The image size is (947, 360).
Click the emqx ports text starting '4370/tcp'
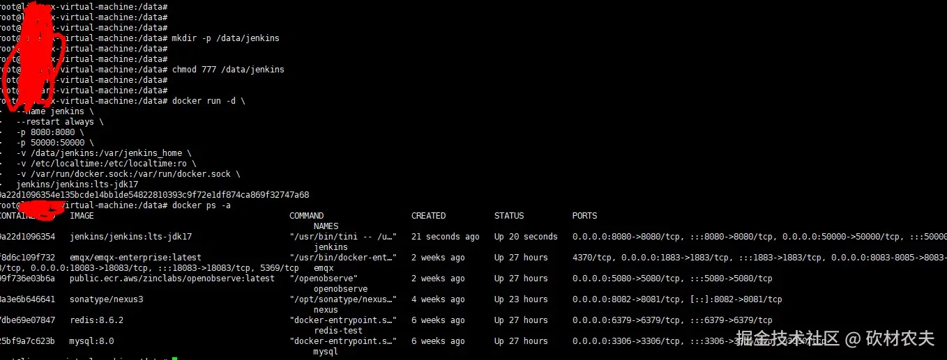point(759,258)
